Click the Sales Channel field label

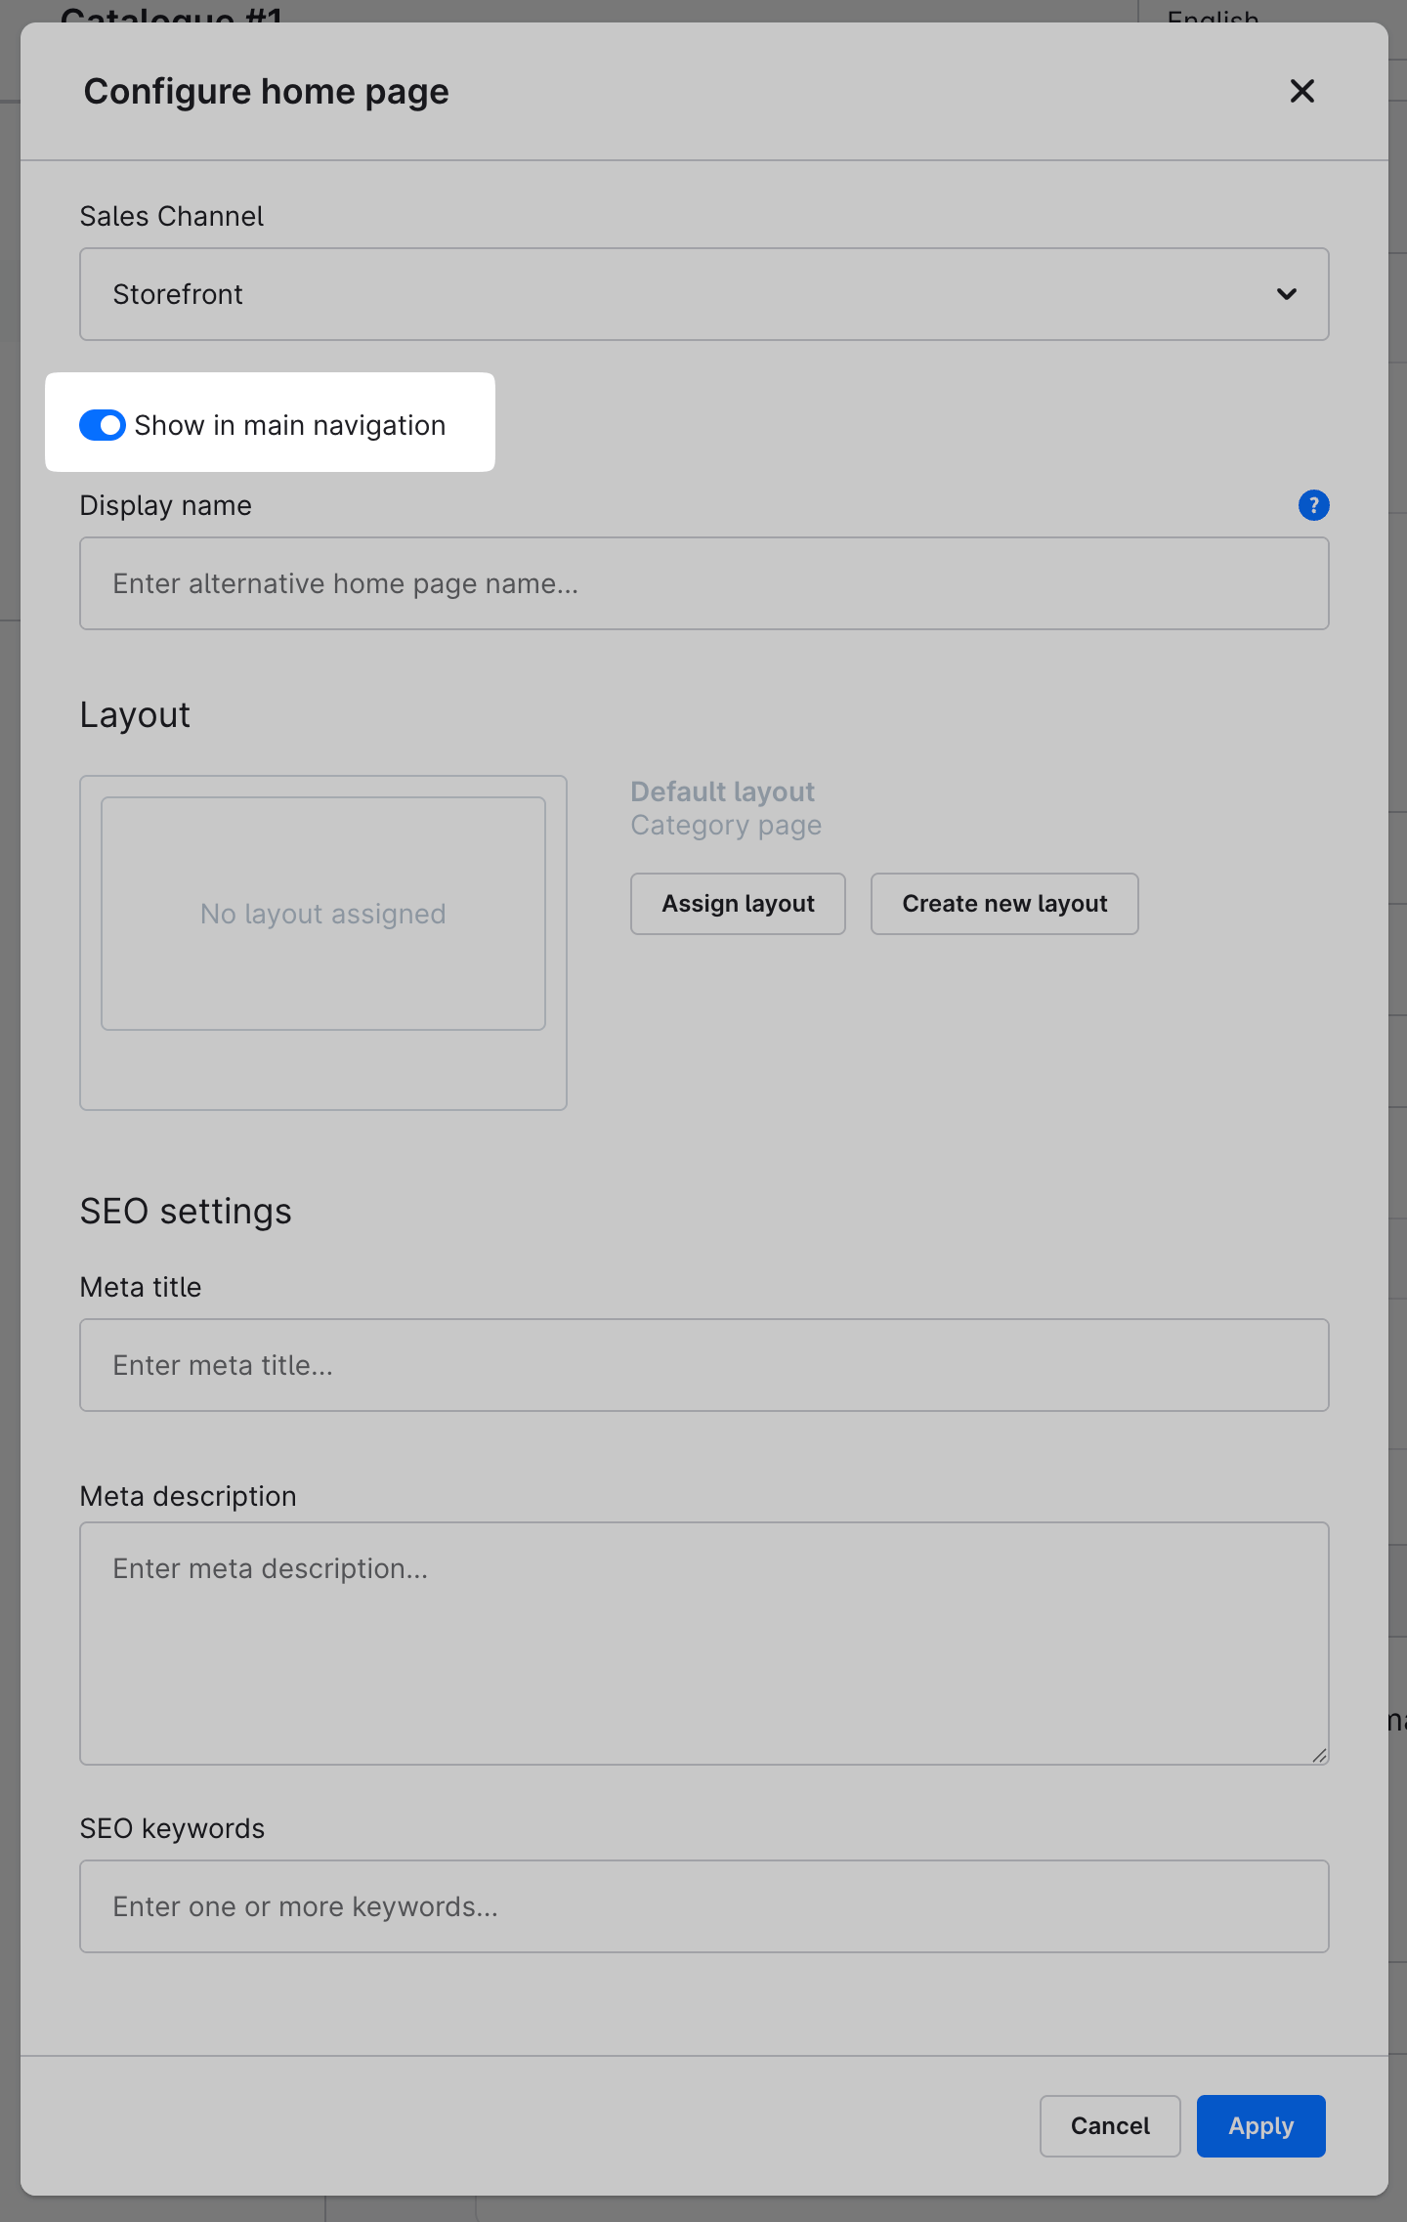(x=172, y=216)
